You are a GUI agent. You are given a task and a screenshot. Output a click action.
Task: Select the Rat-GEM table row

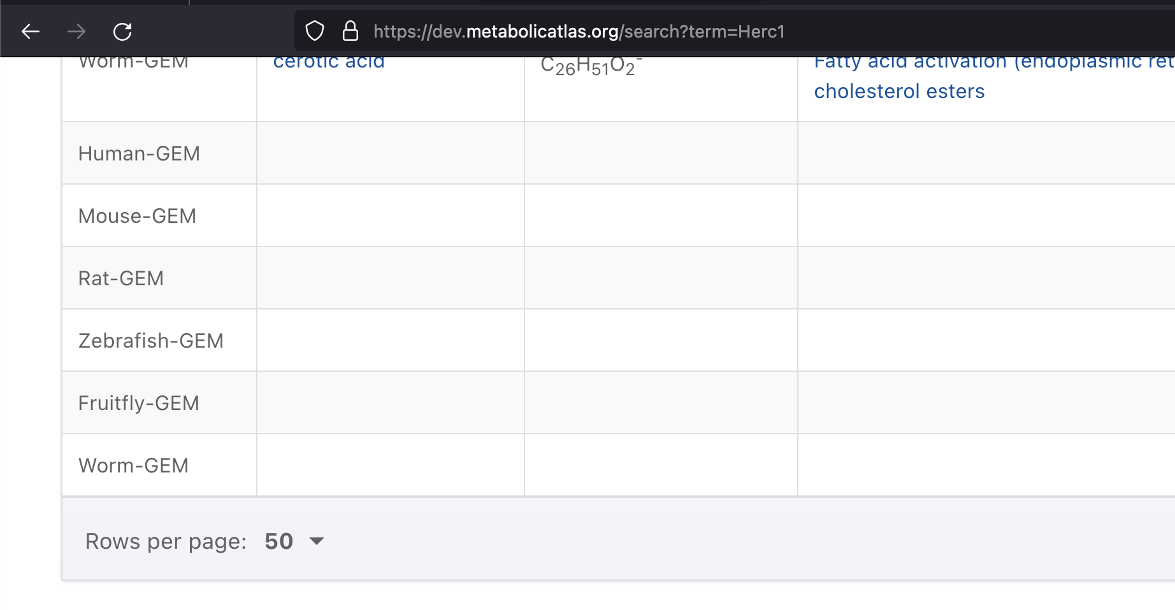(121, 278)
